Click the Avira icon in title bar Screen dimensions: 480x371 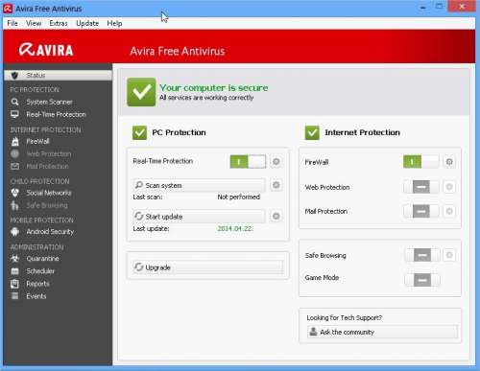8,8
